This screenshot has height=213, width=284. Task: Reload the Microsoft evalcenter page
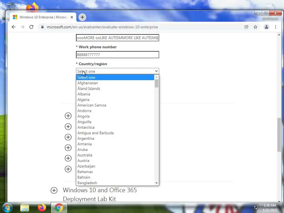pyautogui.click(x=31, y=27)
